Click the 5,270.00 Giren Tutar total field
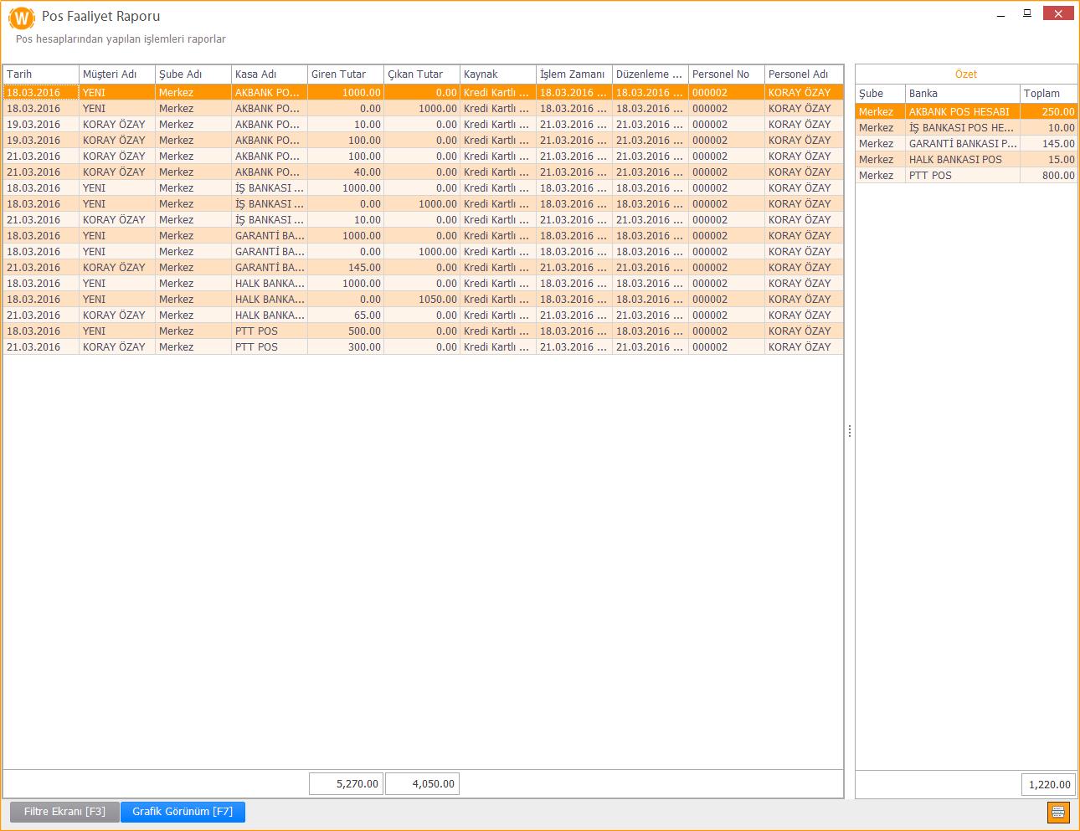 pyautogui.click(x=346, y=784)
